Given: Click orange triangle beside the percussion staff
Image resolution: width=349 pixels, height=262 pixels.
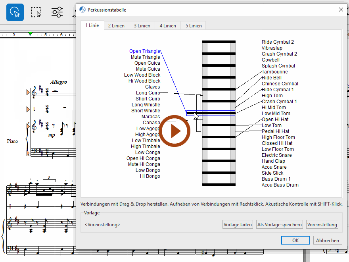Looking at the screenshot, I should pyautogui.click(x=28, y=109).
